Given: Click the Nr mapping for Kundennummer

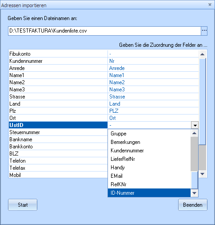Looking at the screenshot, I should point(153,61).
